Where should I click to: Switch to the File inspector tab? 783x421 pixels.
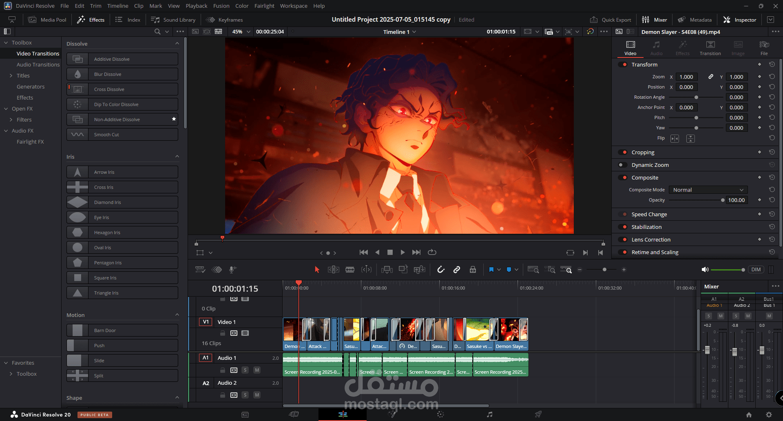tap(764, 48)
